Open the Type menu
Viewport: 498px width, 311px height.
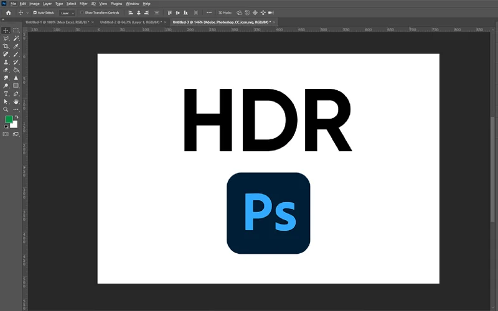pyautogui.click(x=59, y=4)
